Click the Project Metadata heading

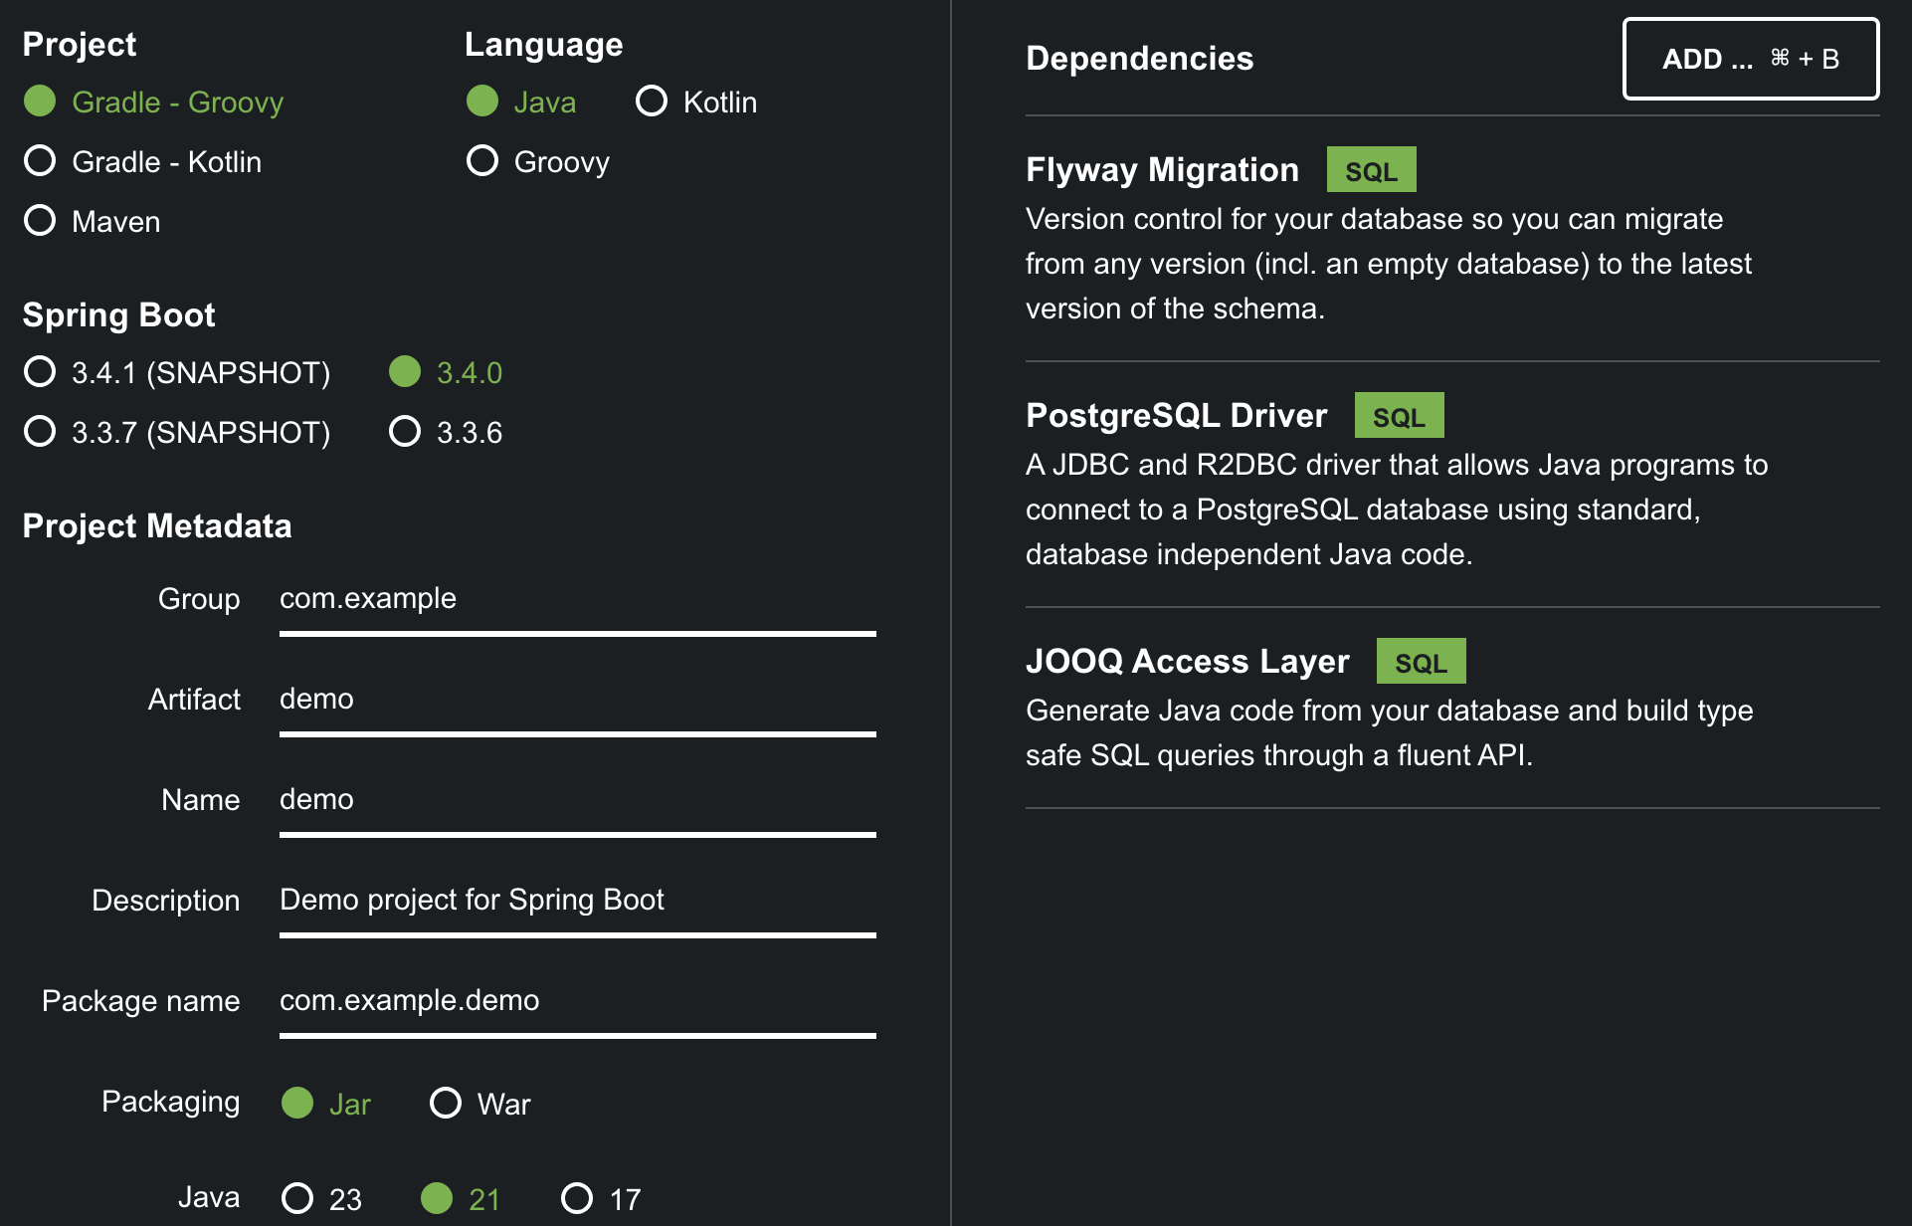click(157, 526)
